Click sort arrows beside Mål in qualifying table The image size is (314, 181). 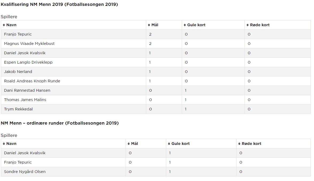click(149, 25)
